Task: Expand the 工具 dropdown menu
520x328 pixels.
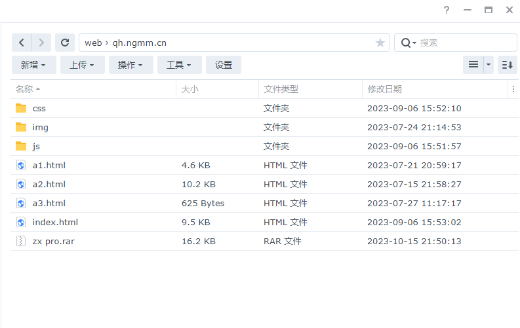Action: pos(179,65)
